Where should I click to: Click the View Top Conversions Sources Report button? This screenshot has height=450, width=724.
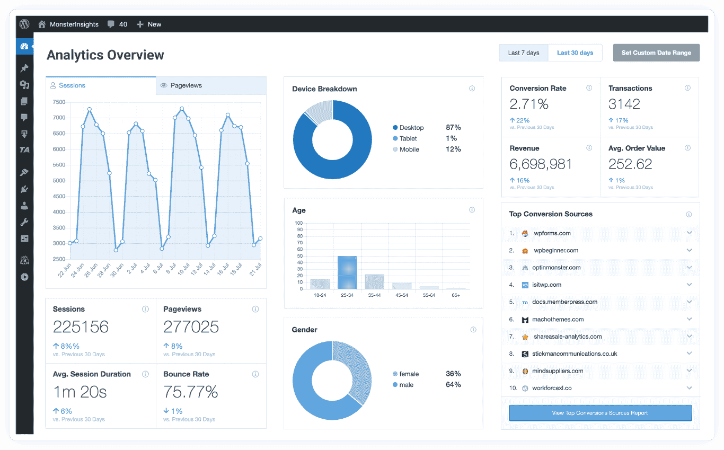pos(600,413)
